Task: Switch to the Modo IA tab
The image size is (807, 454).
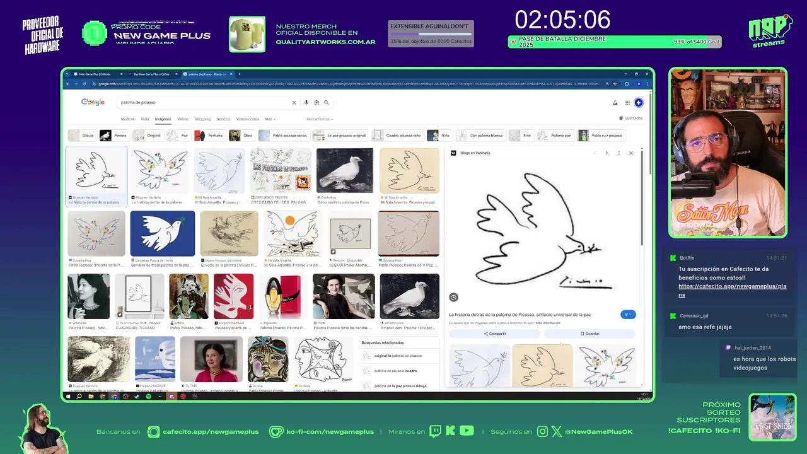Action: click(x=127, y=119)
